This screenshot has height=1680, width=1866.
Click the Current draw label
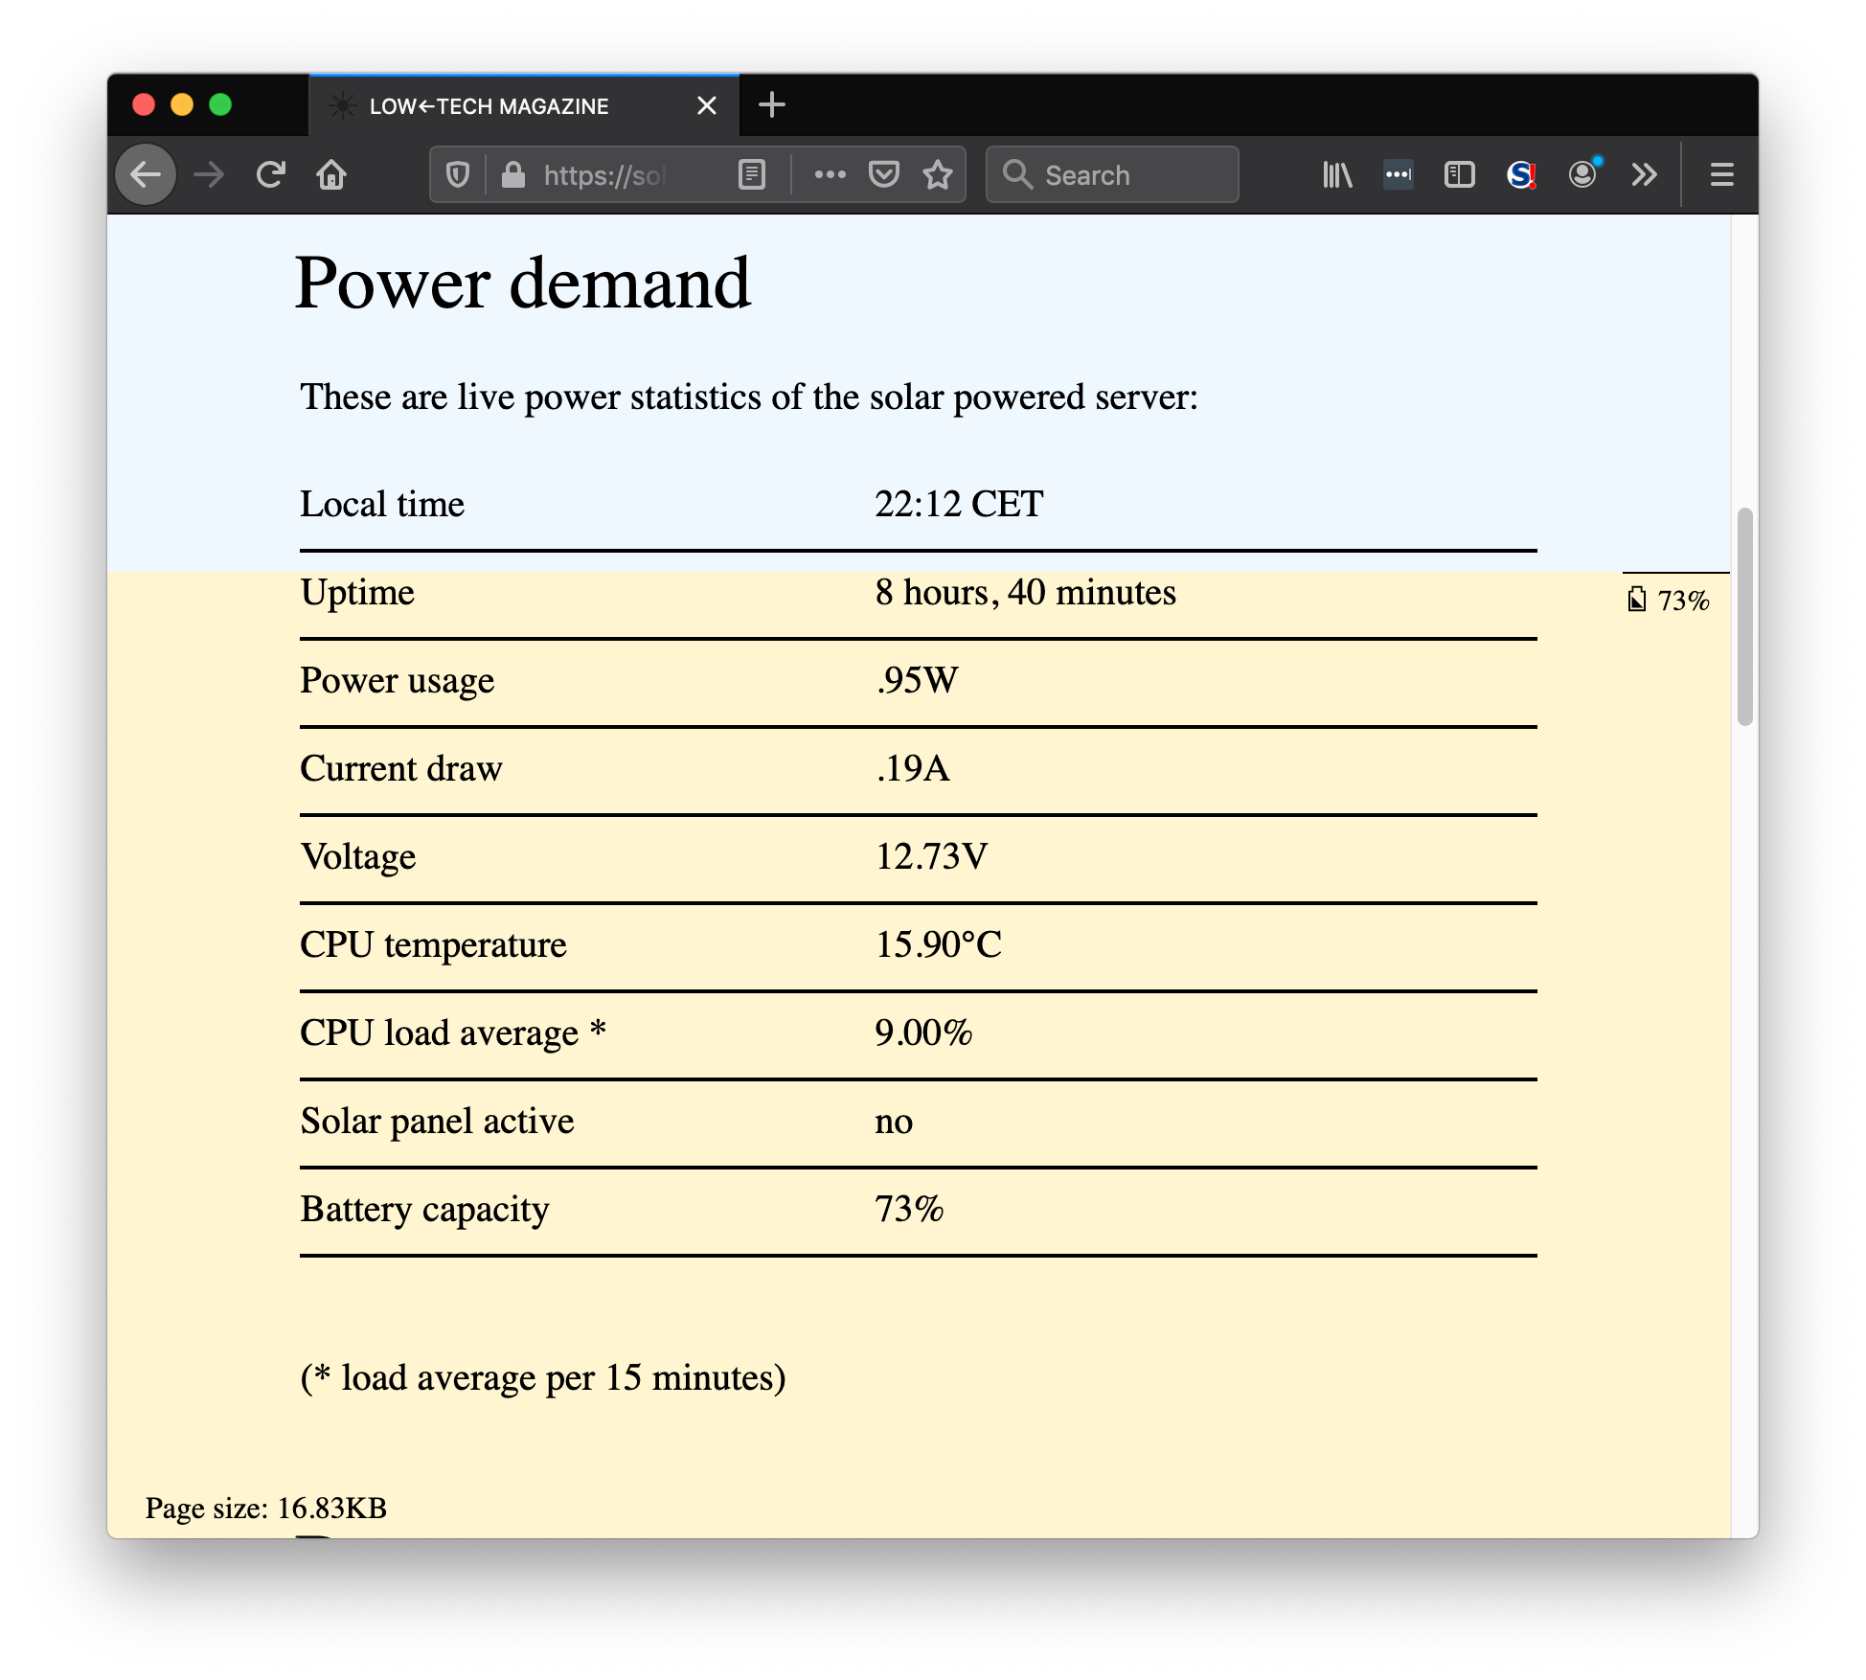click(x=401, y=768)
